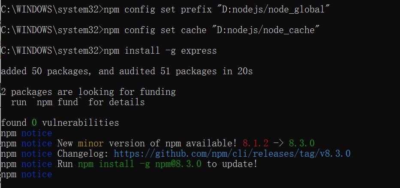This screenshot has width=400, height=188.
Task: Open the GitHub changelog releases URL
Action: click(232, 154)
